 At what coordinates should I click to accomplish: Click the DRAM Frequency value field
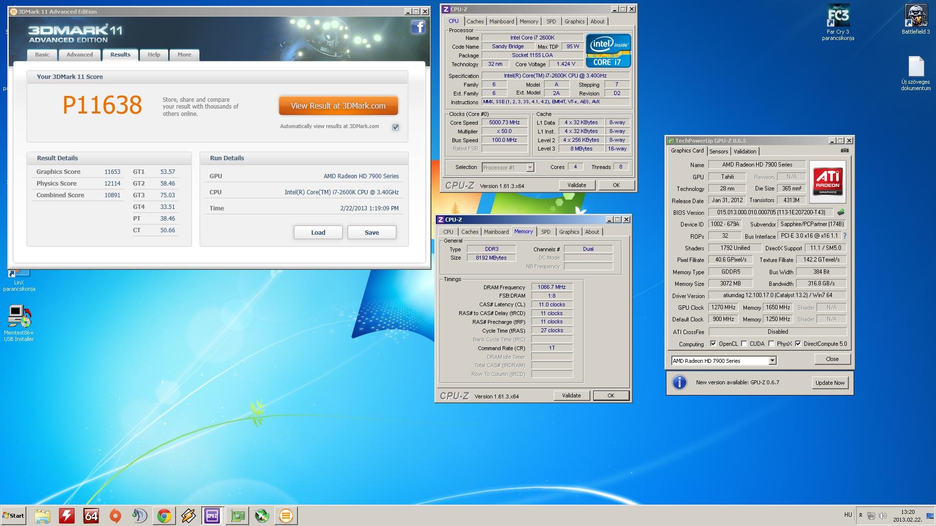pos(552,287)
